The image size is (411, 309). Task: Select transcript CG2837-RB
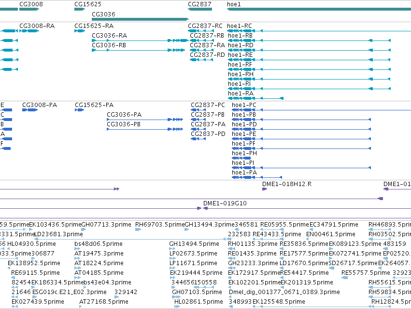pos(207,36)
